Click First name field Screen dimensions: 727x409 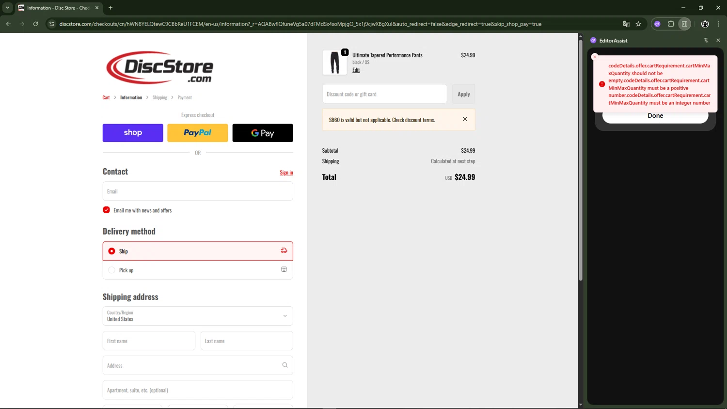coord(149,341)
